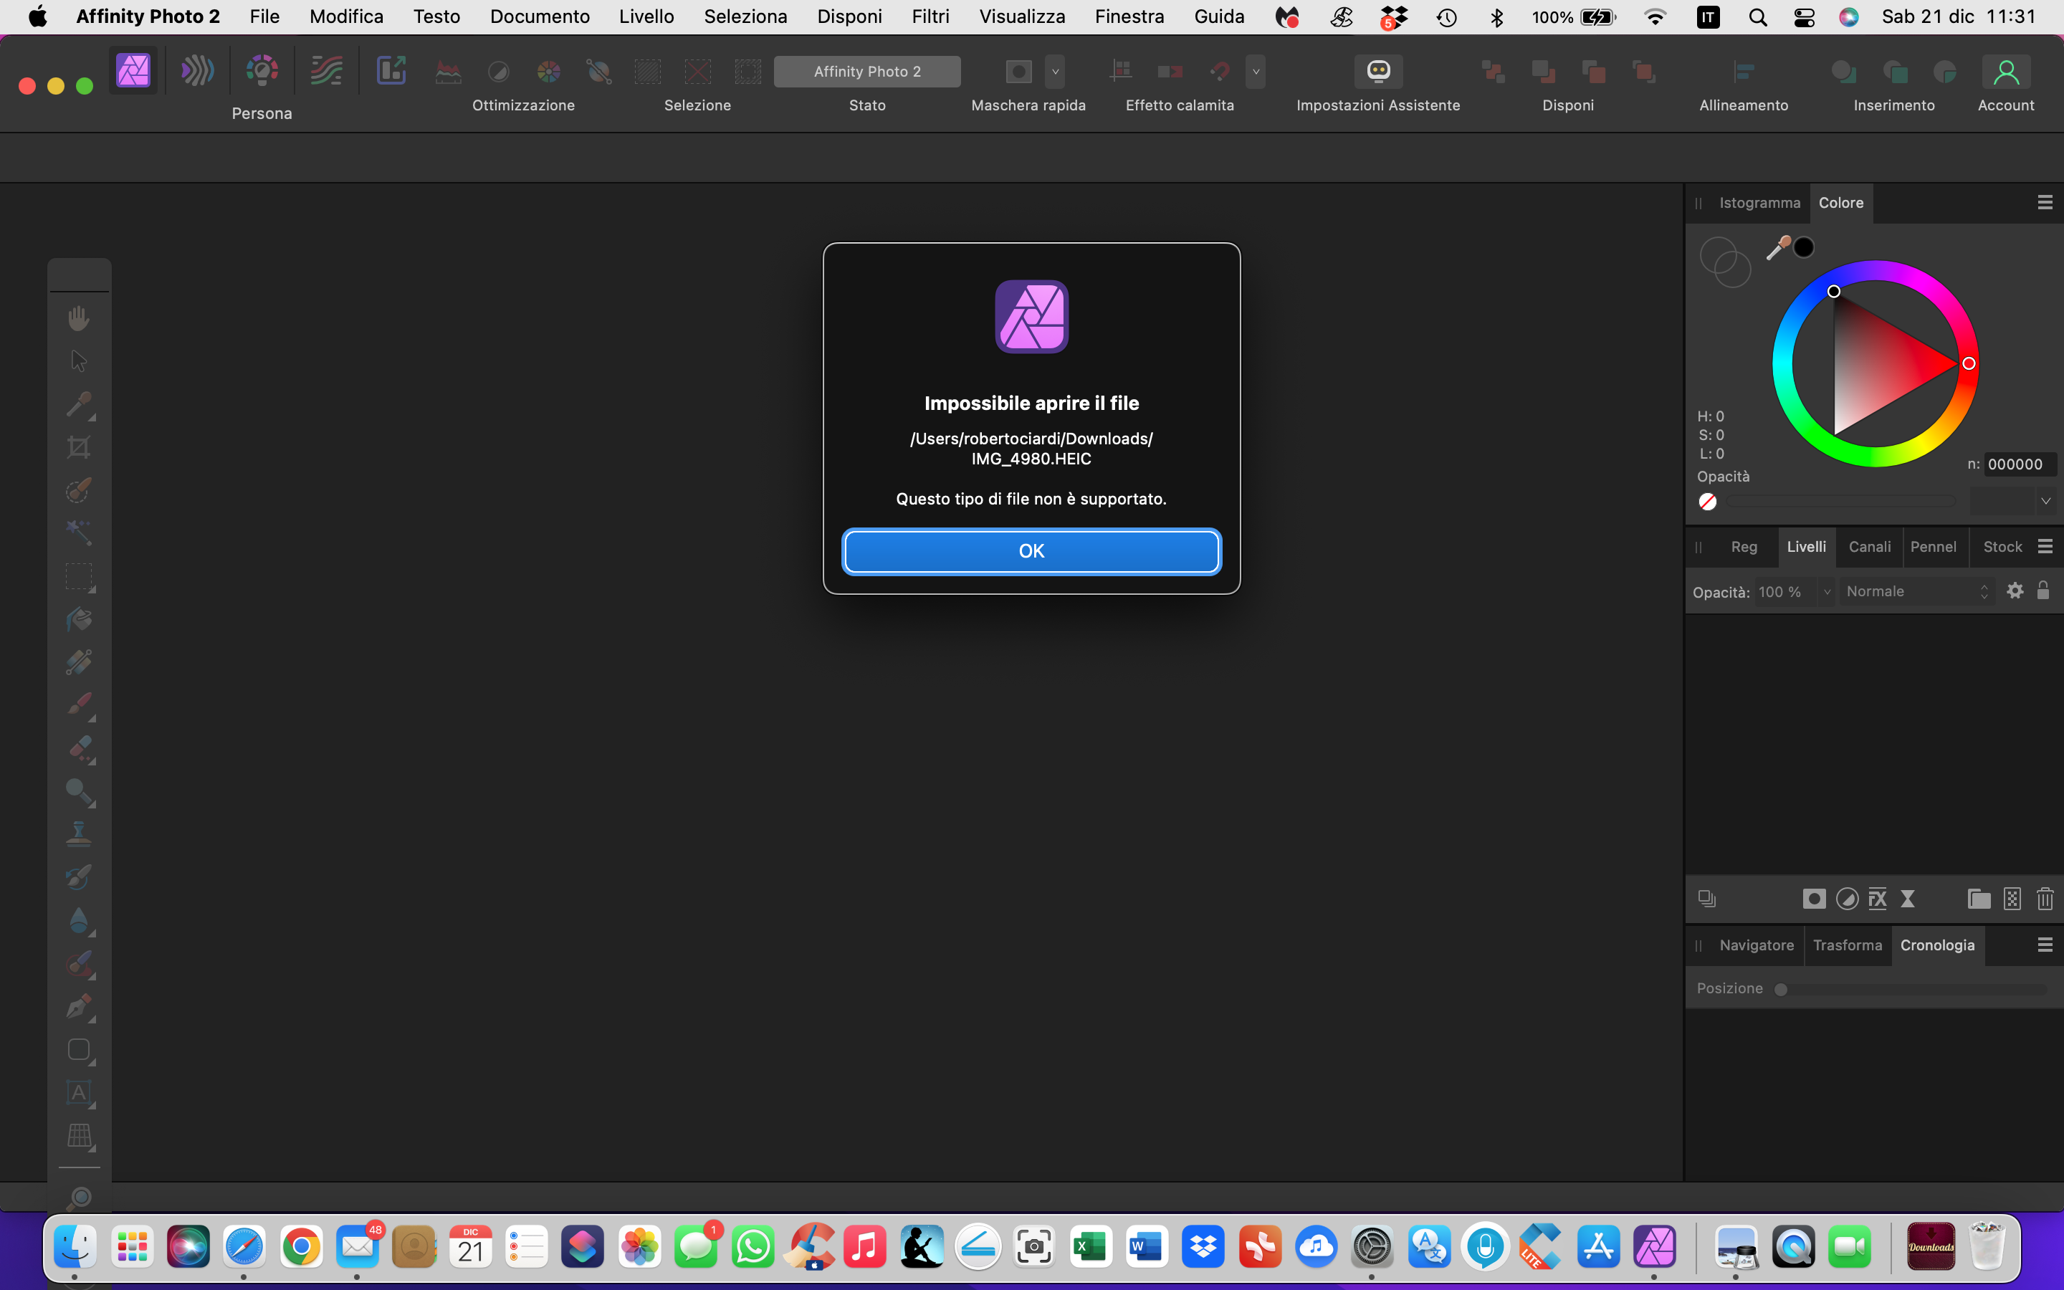
Task: Switch to the Liquify Persona icon
Action: click(x=197, y=71)
